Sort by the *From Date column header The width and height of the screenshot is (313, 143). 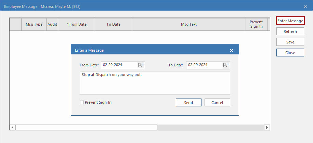coord(76,24)
